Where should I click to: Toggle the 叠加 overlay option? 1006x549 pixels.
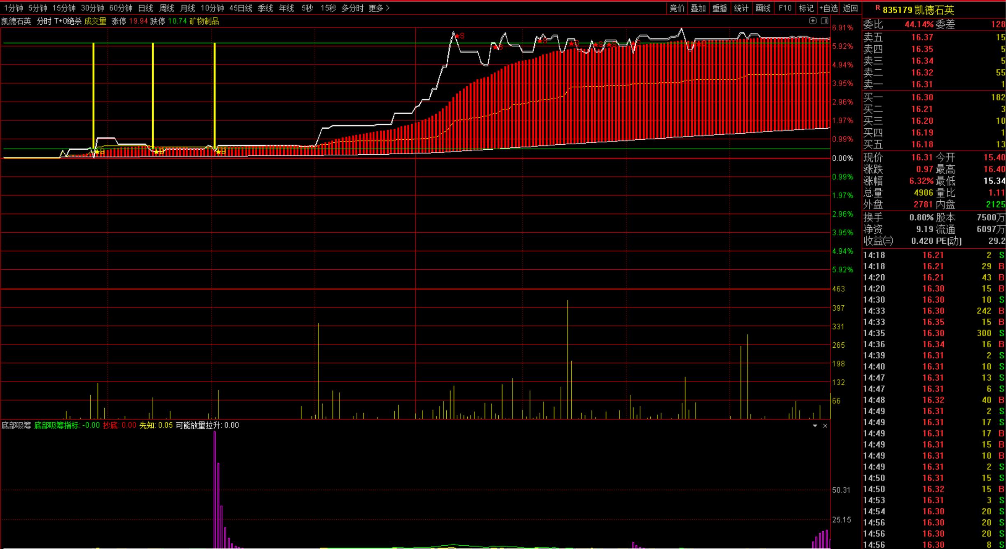point(698,8)
